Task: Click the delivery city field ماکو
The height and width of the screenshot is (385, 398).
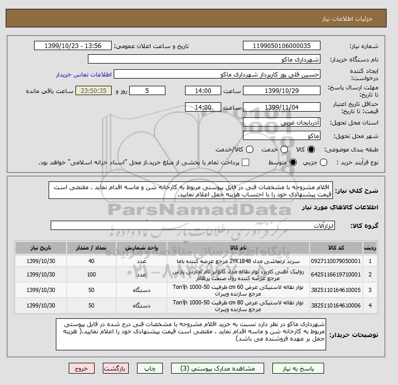Action: pyautogui.click(x=282, y=136)
